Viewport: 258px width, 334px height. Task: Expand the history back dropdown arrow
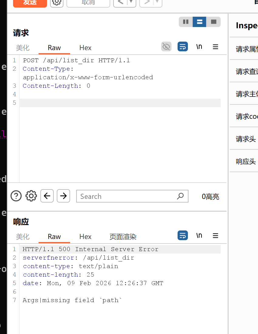tap(131, 2)
